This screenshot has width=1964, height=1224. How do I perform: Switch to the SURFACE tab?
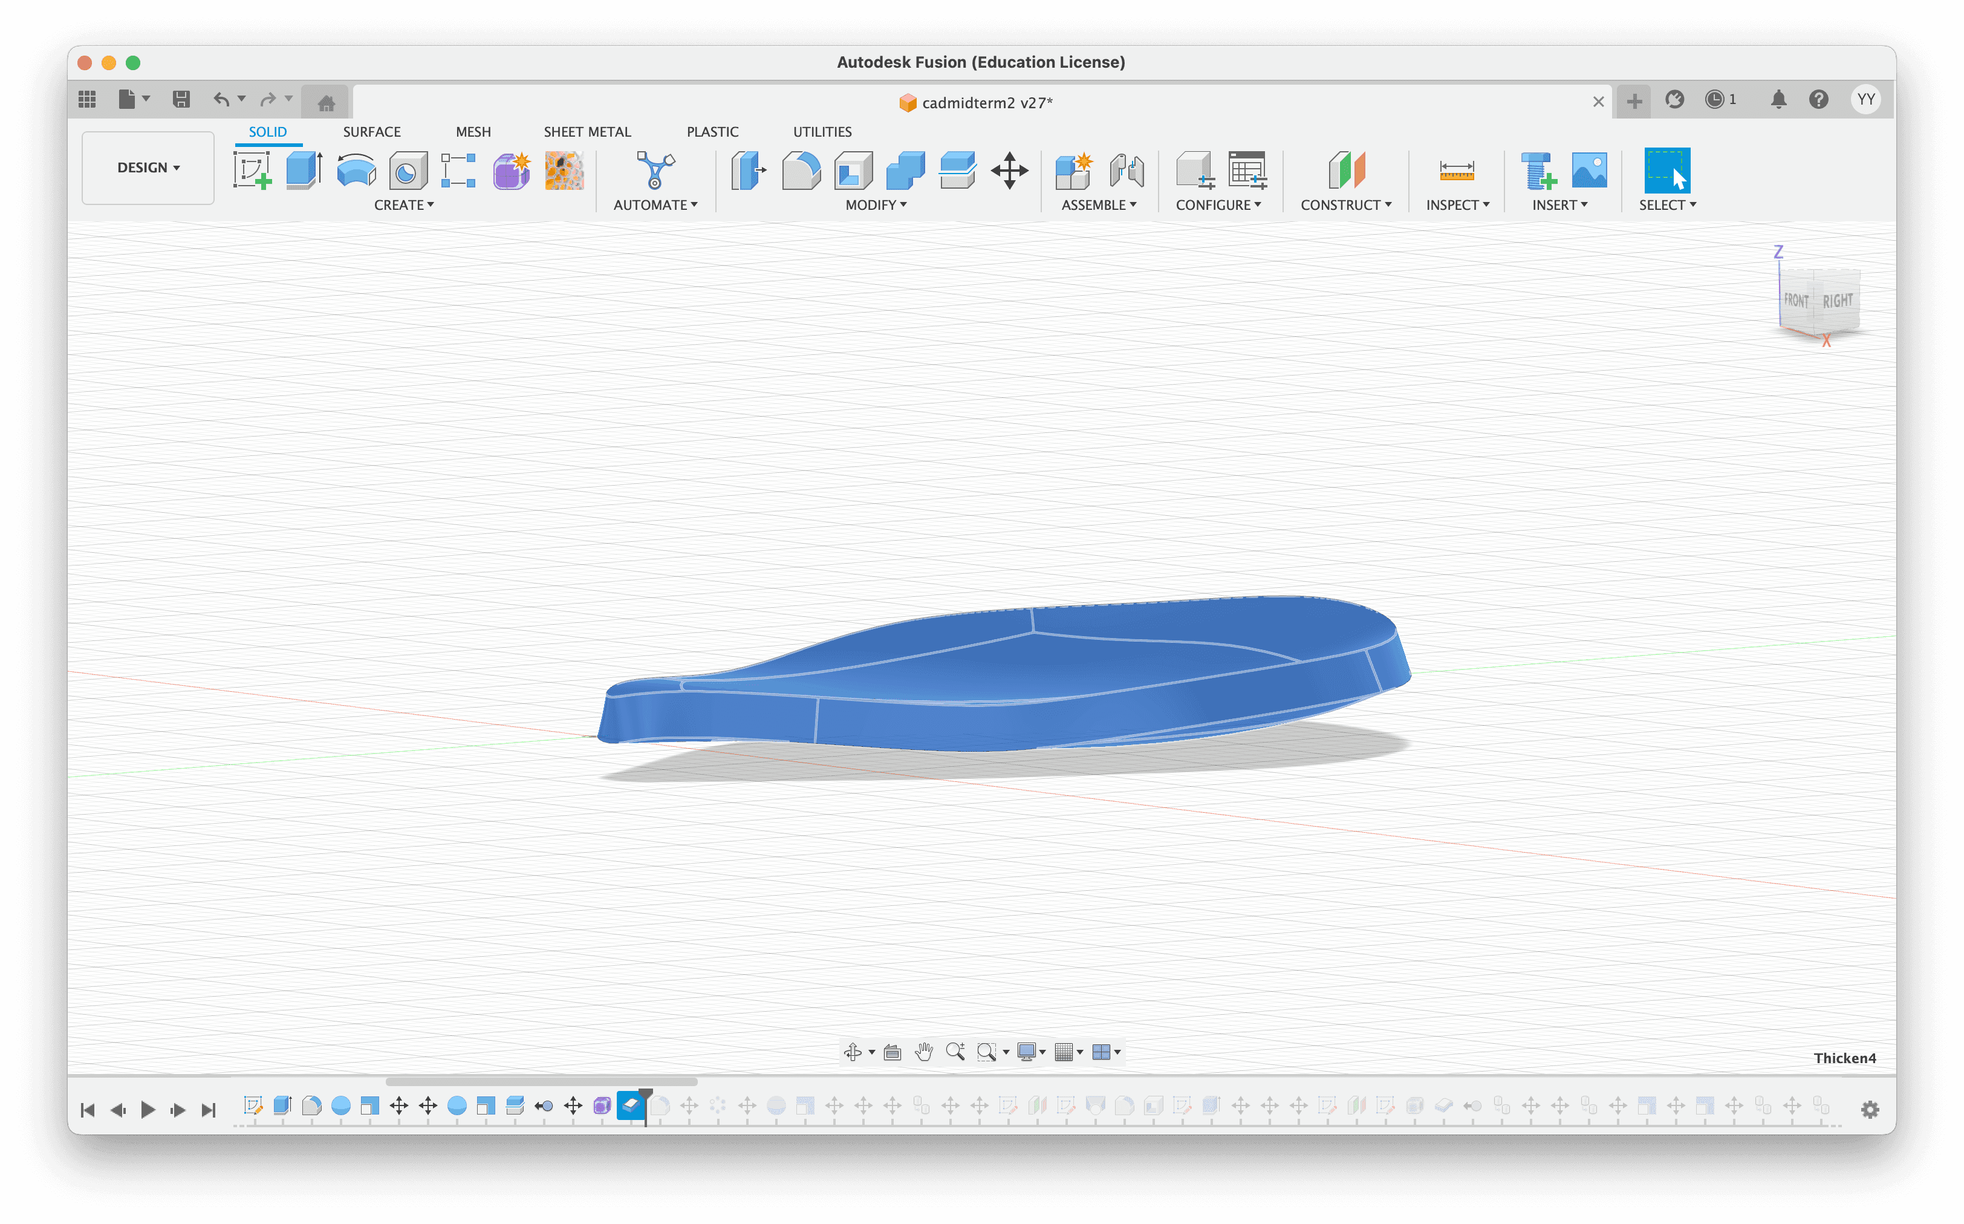click(x=371, y=132)
